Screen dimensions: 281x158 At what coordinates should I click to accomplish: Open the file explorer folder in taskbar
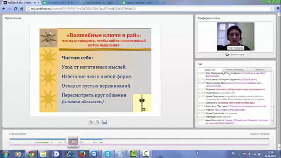43,154
